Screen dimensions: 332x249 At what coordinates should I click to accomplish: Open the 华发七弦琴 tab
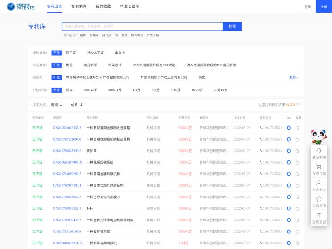coord(130,6)
